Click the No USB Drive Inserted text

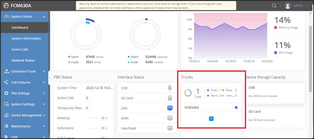pyautogui.click(x=263, y=96)
